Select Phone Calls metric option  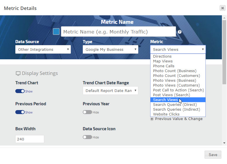pyautogui.click(x=164, y=66)
